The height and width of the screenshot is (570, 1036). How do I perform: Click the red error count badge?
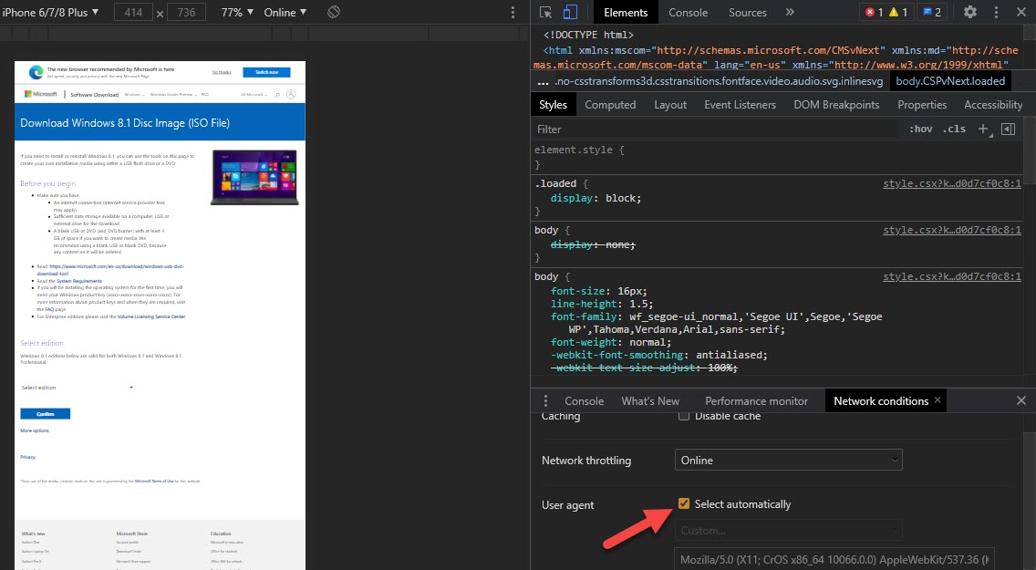[874, 13]
